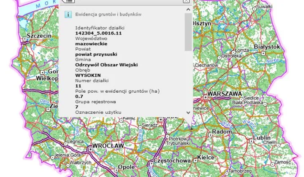Click the popup scrollbar down arrow
This screenshot has width=304, height=177.
188,113
